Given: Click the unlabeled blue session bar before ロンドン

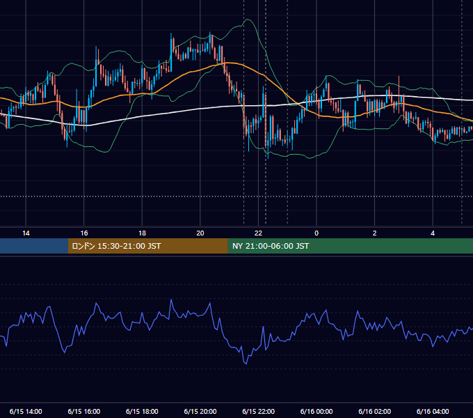Looking at the screenshot, I should (x=34, y=246).
